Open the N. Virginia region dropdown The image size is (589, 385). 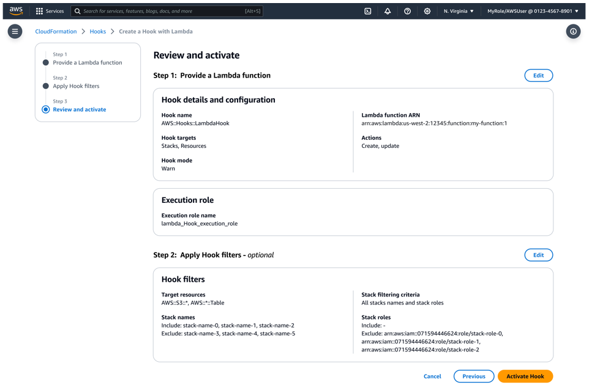pyautogui.click(x=458, y=10)
